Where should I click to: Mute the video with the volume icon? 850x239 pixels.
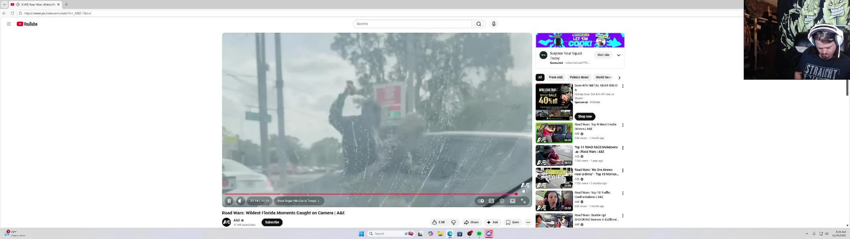pyautogui.click(x=240, y=201)
